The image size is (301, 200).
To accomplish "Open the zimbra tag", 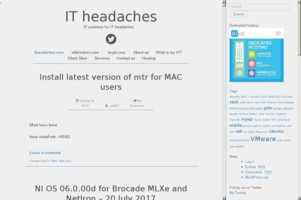I will [x=240, y=146].
